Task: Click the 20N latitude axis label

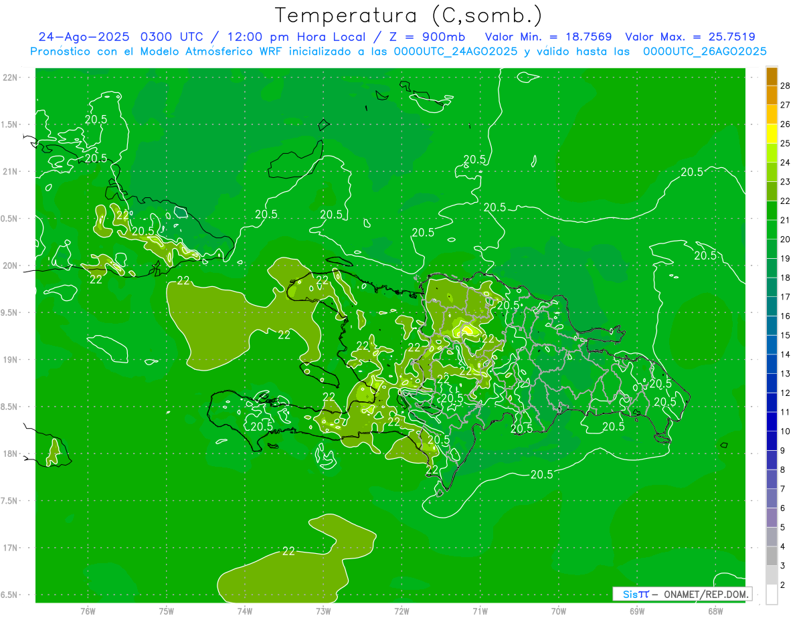Action: click(10, 266)
